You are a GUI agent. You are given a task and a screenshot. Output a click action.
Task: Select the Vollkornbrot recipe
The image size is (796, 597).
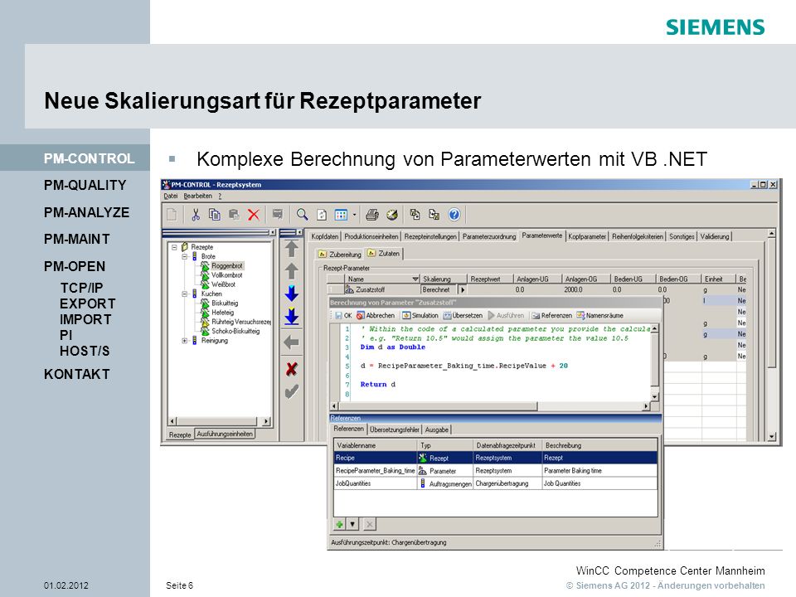click(226, 275)
